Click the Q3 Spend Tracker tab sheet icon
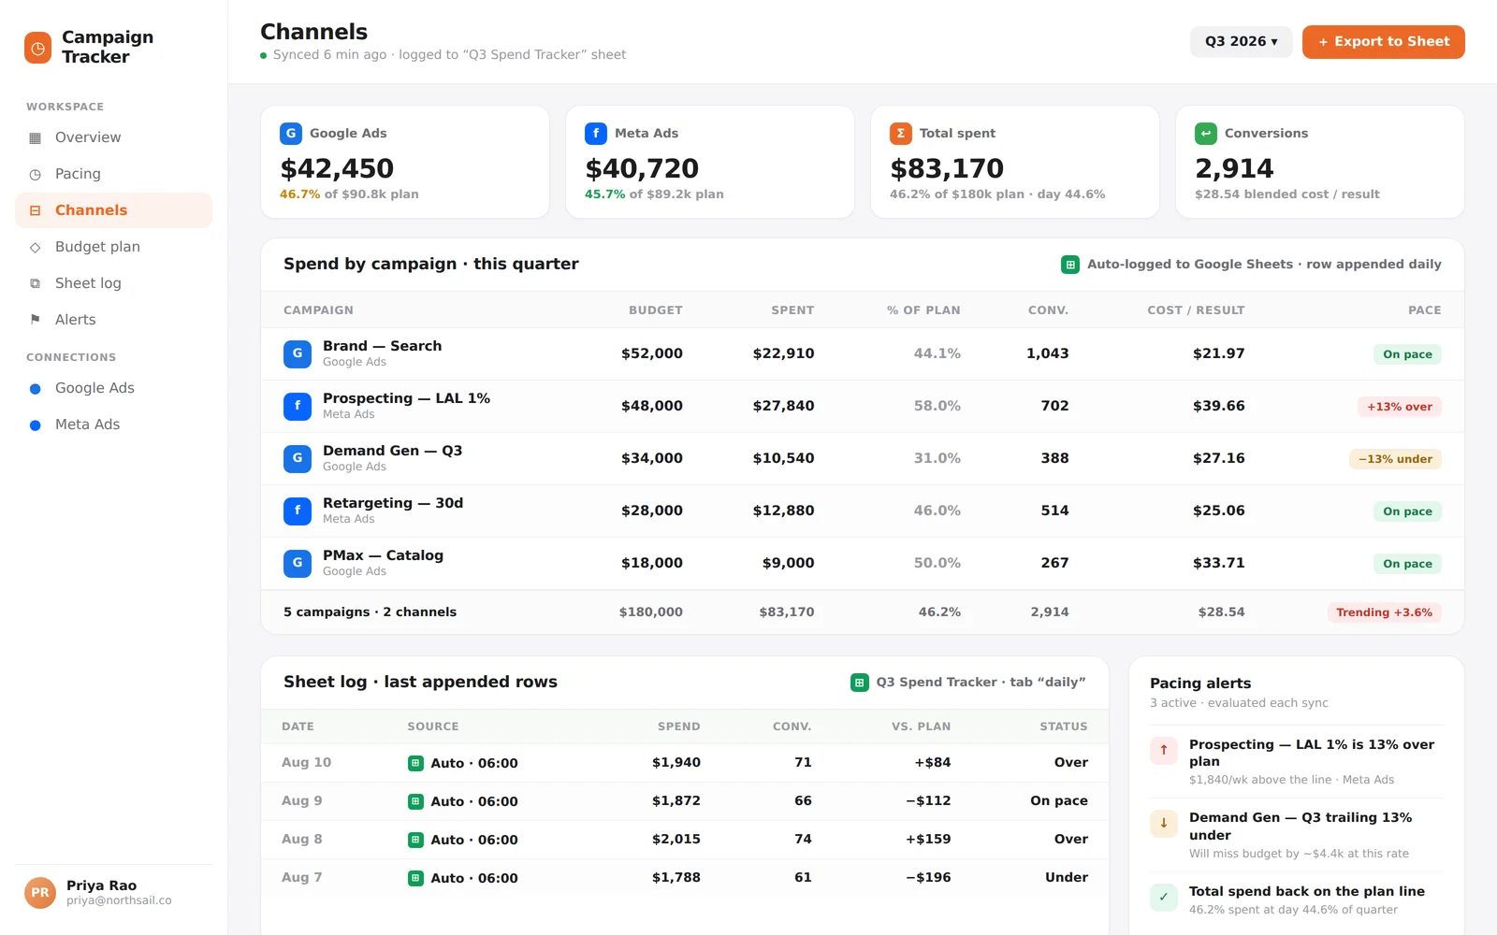1497x935 pixels. point(859,683)
